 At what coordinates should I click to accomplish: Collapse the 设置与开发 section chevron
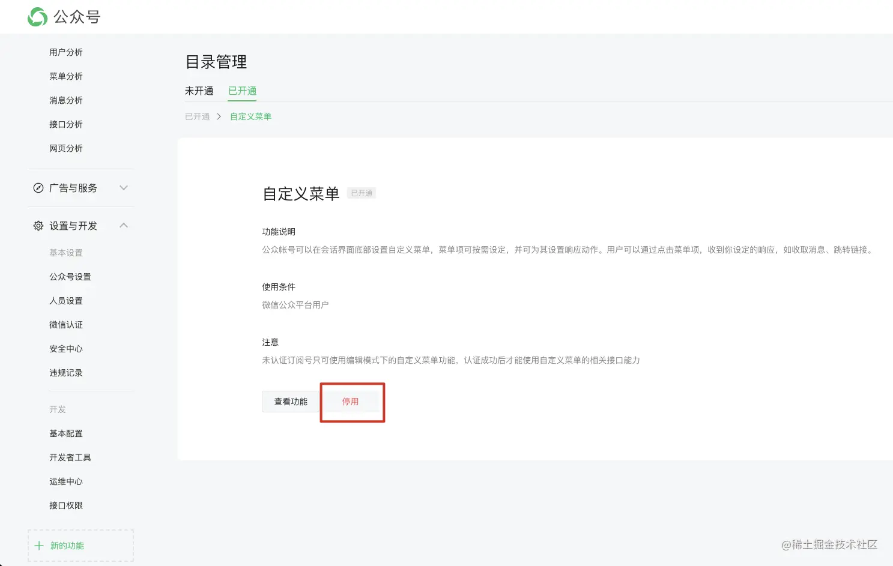coord(124,225)
